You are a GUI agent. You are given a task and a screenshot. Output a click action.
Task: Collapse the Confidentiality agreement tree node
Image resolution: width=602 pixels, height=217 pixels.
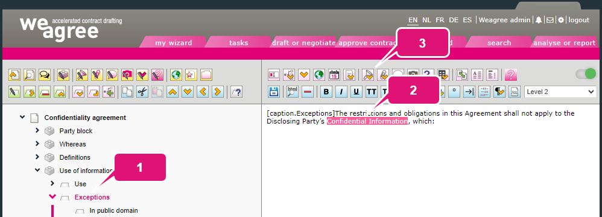pyautogui.click(x=22, y=117)
